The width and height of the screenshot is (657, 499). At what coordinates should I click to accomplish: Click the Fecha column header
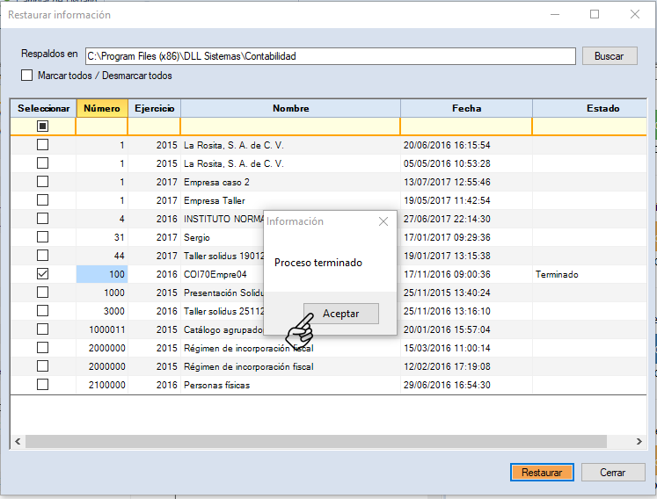click(x=466, y=108)
